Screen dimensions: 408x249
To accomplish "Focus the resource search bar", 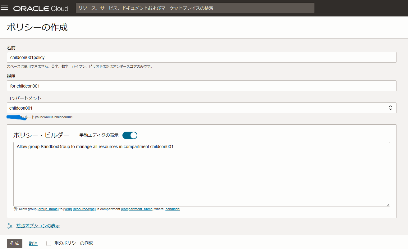I will click(195, 8).
